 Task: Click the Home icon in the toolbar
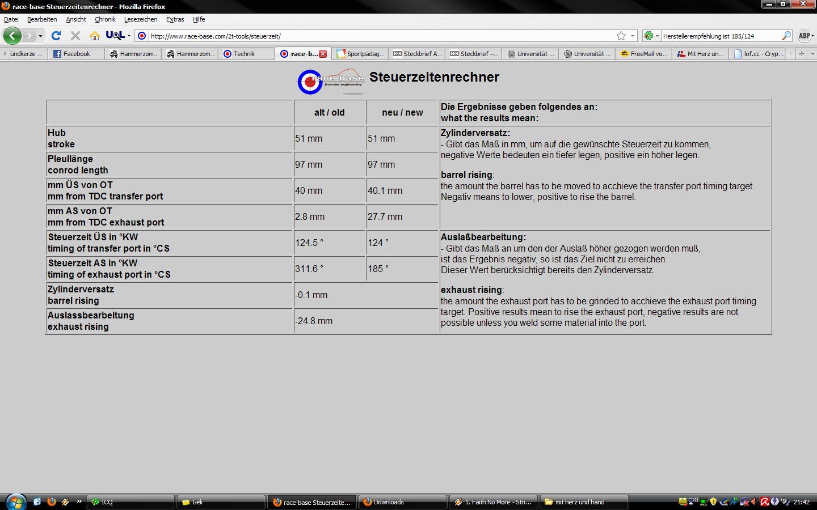tap(95, 36)
